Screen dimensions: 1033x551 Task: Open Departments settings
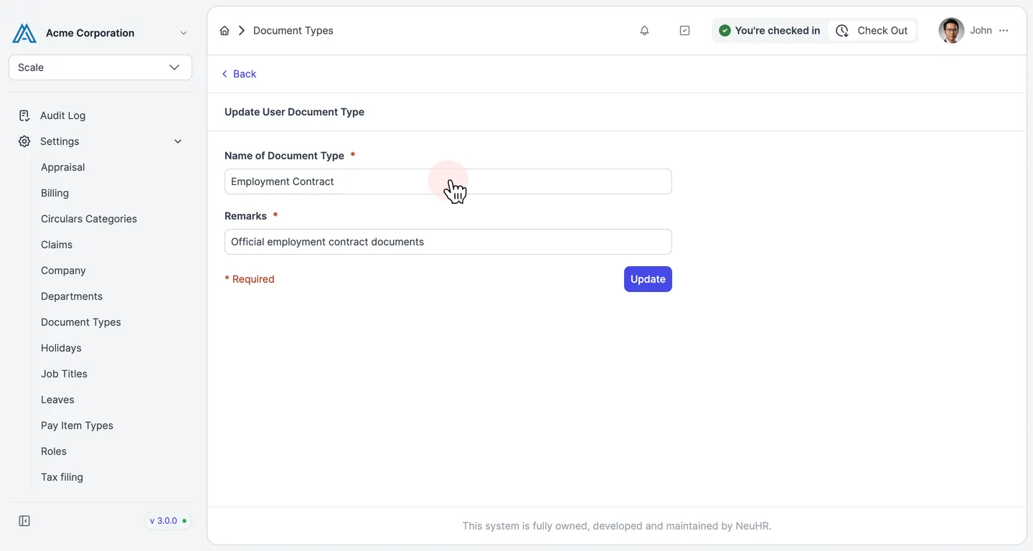coord(72,296)
